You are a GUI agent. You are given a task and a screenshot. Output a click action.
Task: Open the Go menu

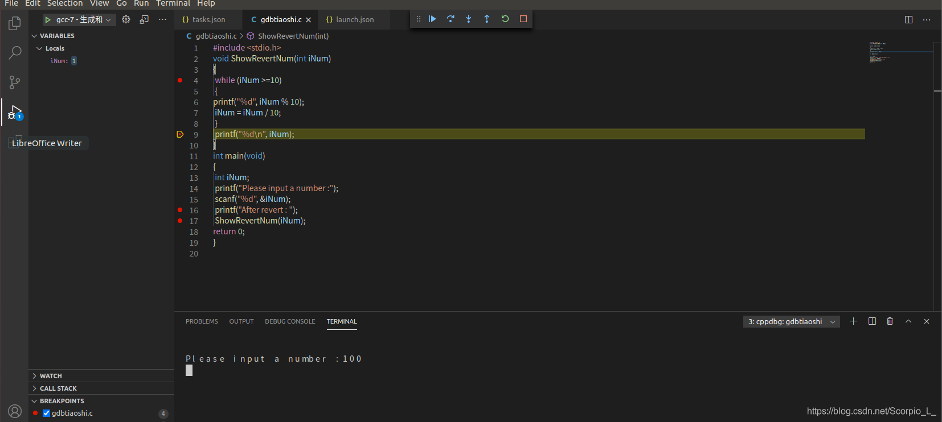[x=121, y=3]
